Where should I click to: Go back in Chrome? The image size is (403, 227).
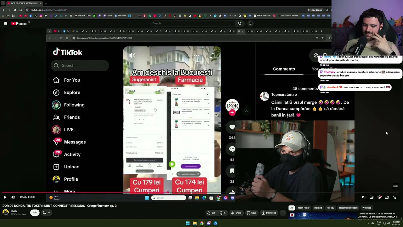[3, 10]
